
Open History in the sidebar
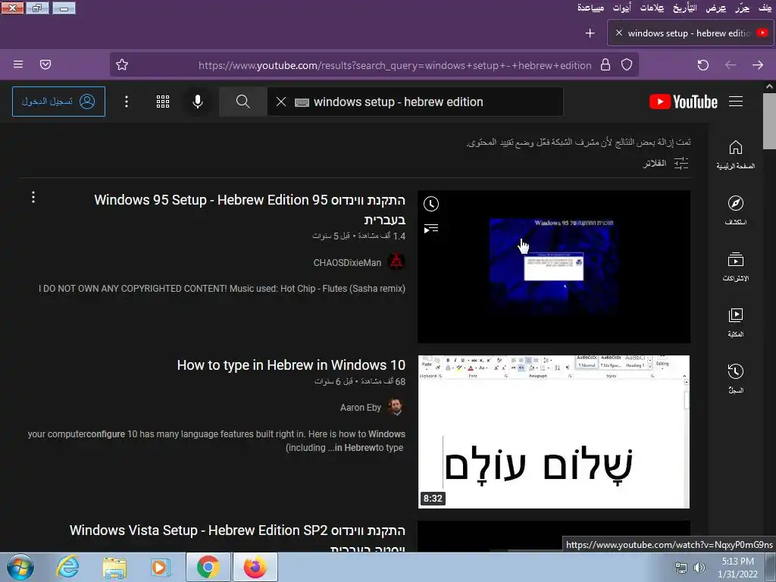(x=735, y=379)
